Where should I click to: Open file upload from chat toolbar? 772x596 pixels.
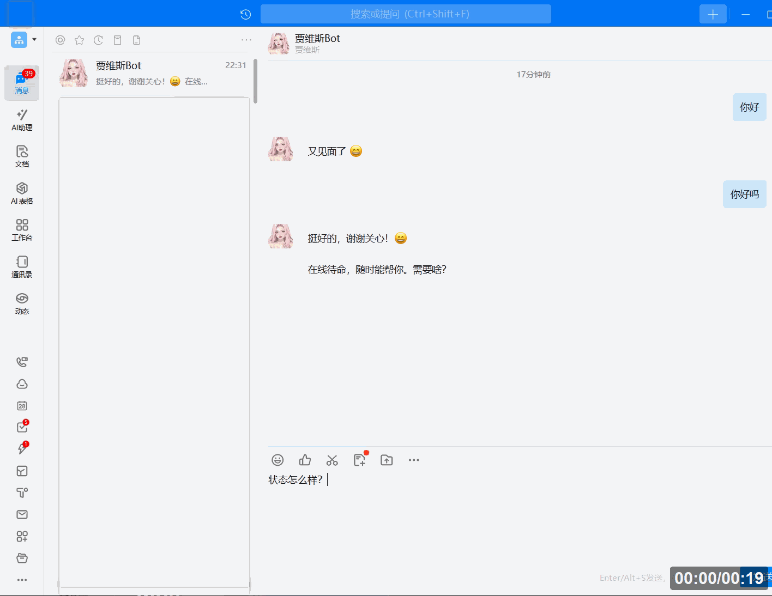(x=387, y=460)
